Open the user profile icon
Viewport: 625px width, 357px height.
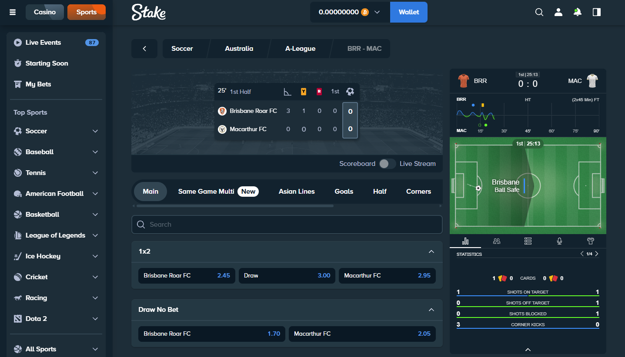(558, 12)
